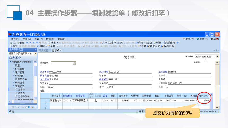Open 格式设置 format settings
The height and width of the screenshot is (128, 228).
tap(154, 46)
